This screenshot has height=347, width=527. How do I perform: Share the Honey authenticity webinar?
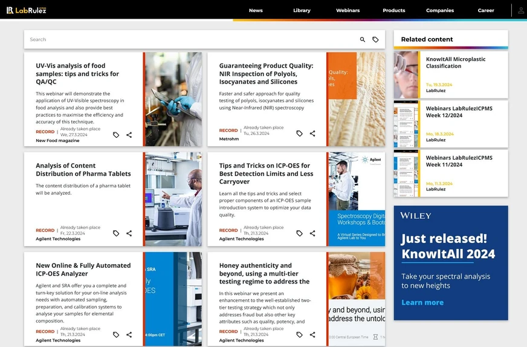coord(312,334)
